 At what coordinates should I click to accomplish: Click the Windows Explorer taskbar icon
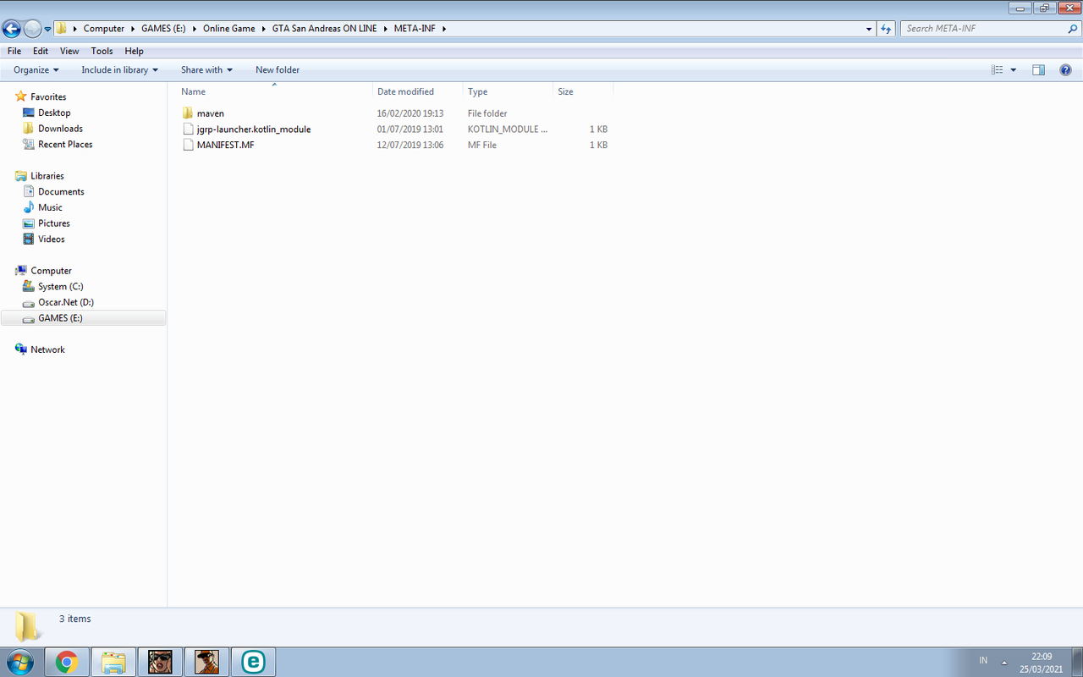pyautogui.click(x=113, y=662)
